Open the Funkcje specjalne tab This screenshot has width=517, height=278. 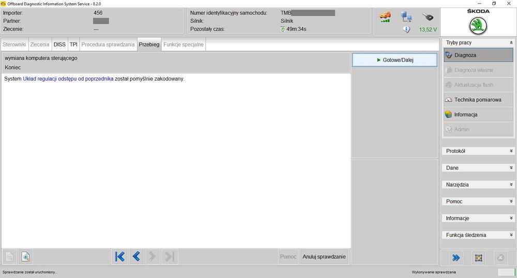click(184, 44)
